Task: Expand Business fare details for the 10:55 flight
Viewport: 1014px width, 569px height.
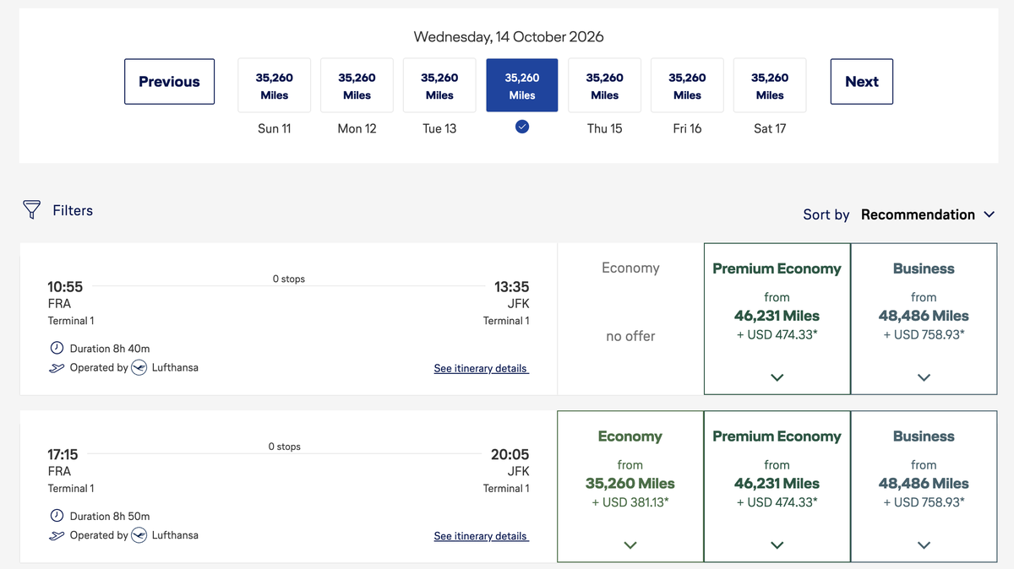Action: [923, 377]
